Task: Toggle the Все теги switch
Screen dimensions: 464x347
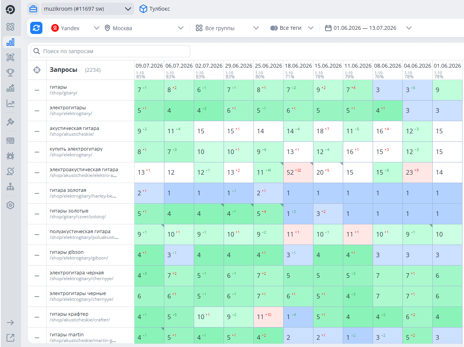Action: (274, 28)
